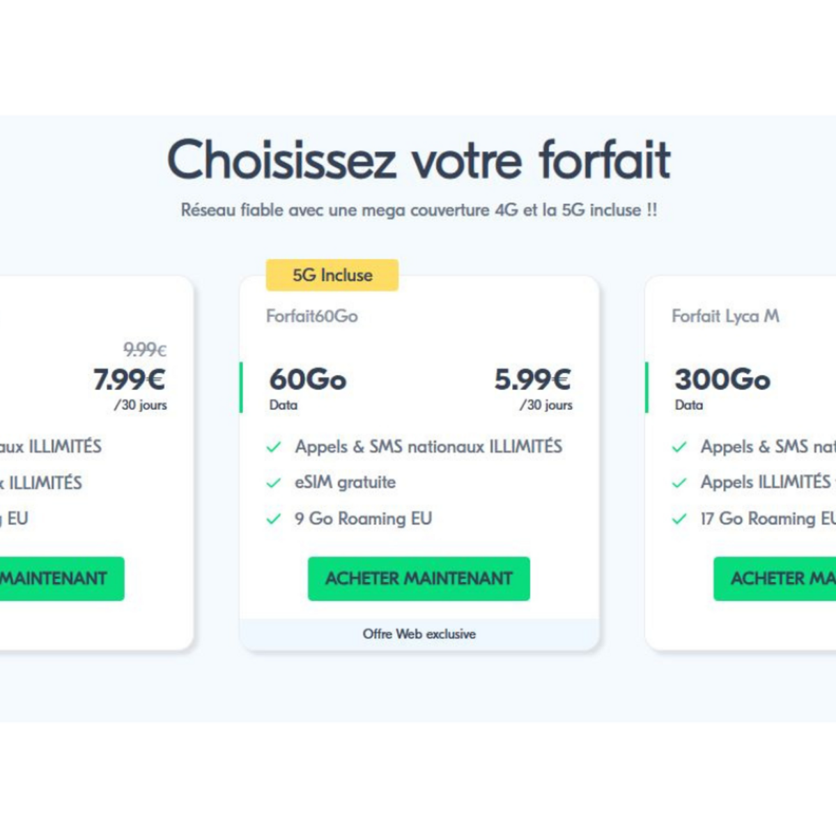
Task: Click the 300Go data amount label
Action: tap(722, 380)
